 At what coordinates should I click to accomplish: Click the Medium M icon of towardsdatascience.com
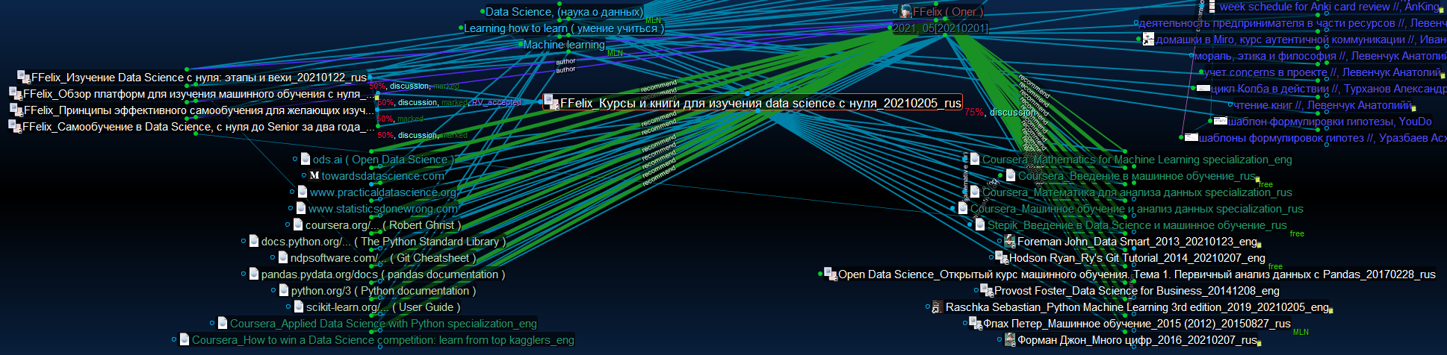coord(315,176)
